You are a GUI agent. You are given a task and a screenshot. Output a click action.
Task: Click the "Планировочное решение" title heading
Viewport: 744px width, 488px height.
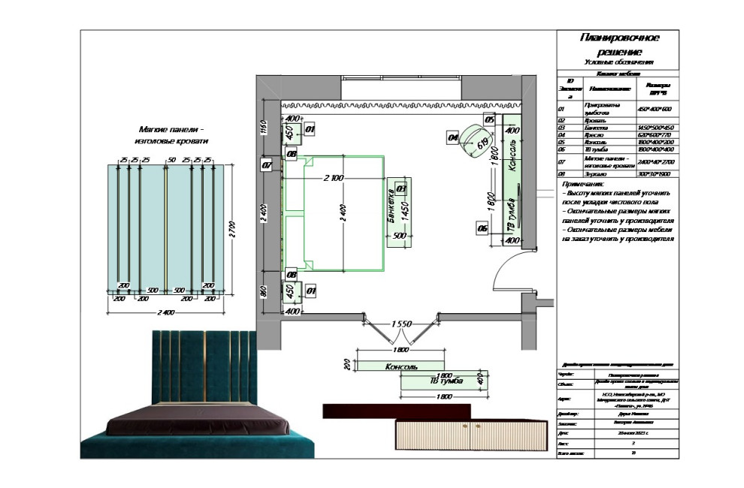coord(619,45)
